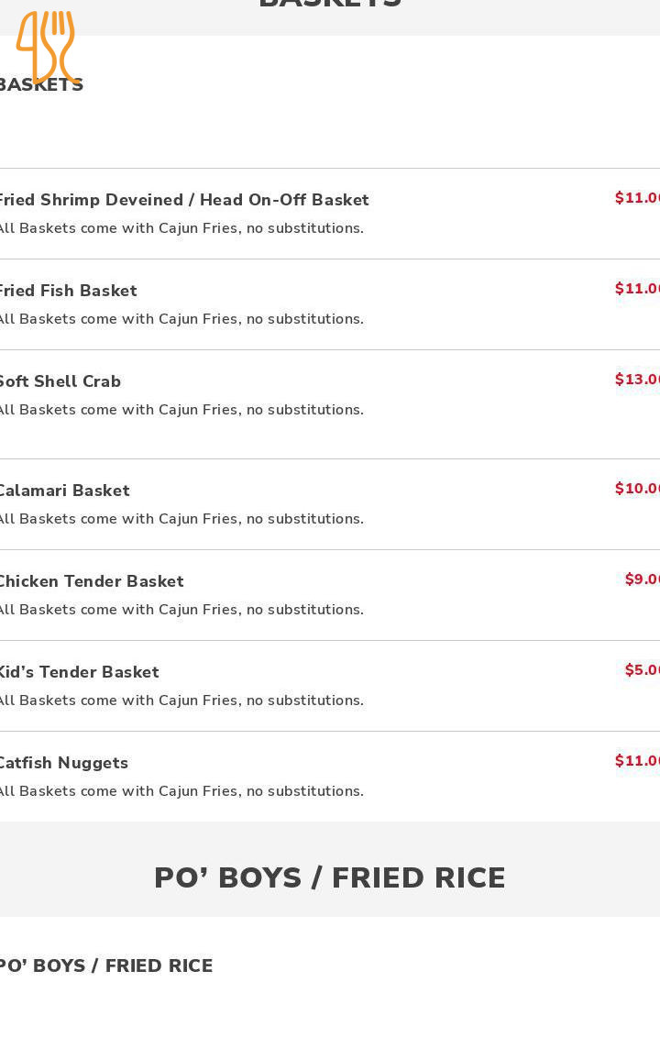Click the orange fork and knife icon
The image size is (660, 1037).
click(46, 46)
